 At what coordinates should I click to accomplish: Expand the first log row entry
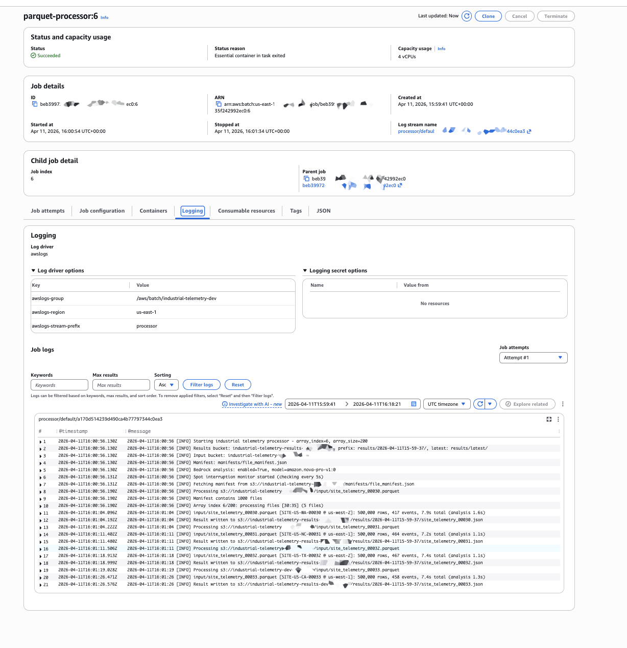pyautogui.click(x=41, y=442)
